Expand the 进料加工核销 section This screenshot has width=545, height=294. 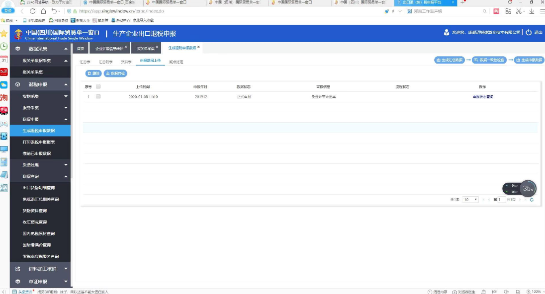tap(66, 269)
